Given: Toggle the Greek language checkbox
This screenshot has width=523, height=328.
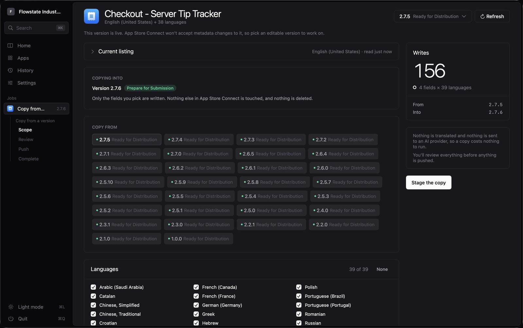Looking at the screenshot, I should (x=196, y=314).
